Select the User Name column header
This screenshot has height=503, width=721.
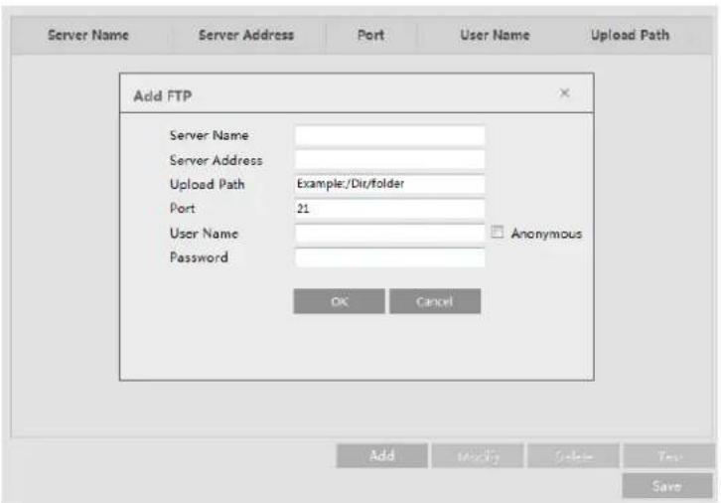(x=495, y=35)
